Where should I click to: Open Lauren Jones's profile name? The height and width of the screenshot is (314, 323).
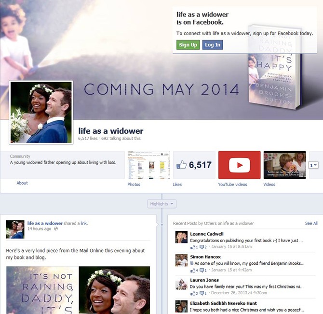[204, 280]
